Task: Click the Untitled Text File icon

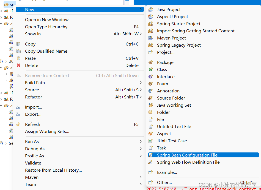Action: 150,127
